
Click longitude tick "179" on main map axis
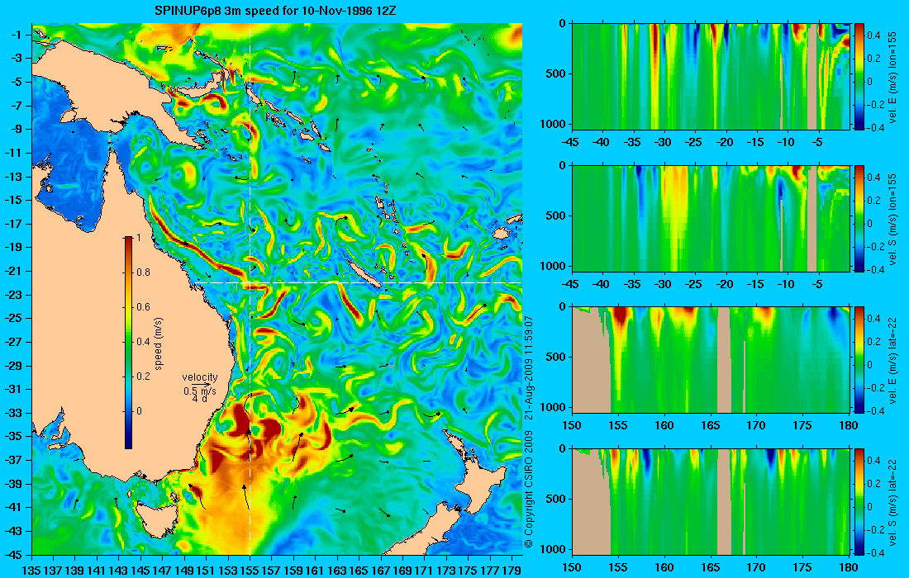(512, 571)
